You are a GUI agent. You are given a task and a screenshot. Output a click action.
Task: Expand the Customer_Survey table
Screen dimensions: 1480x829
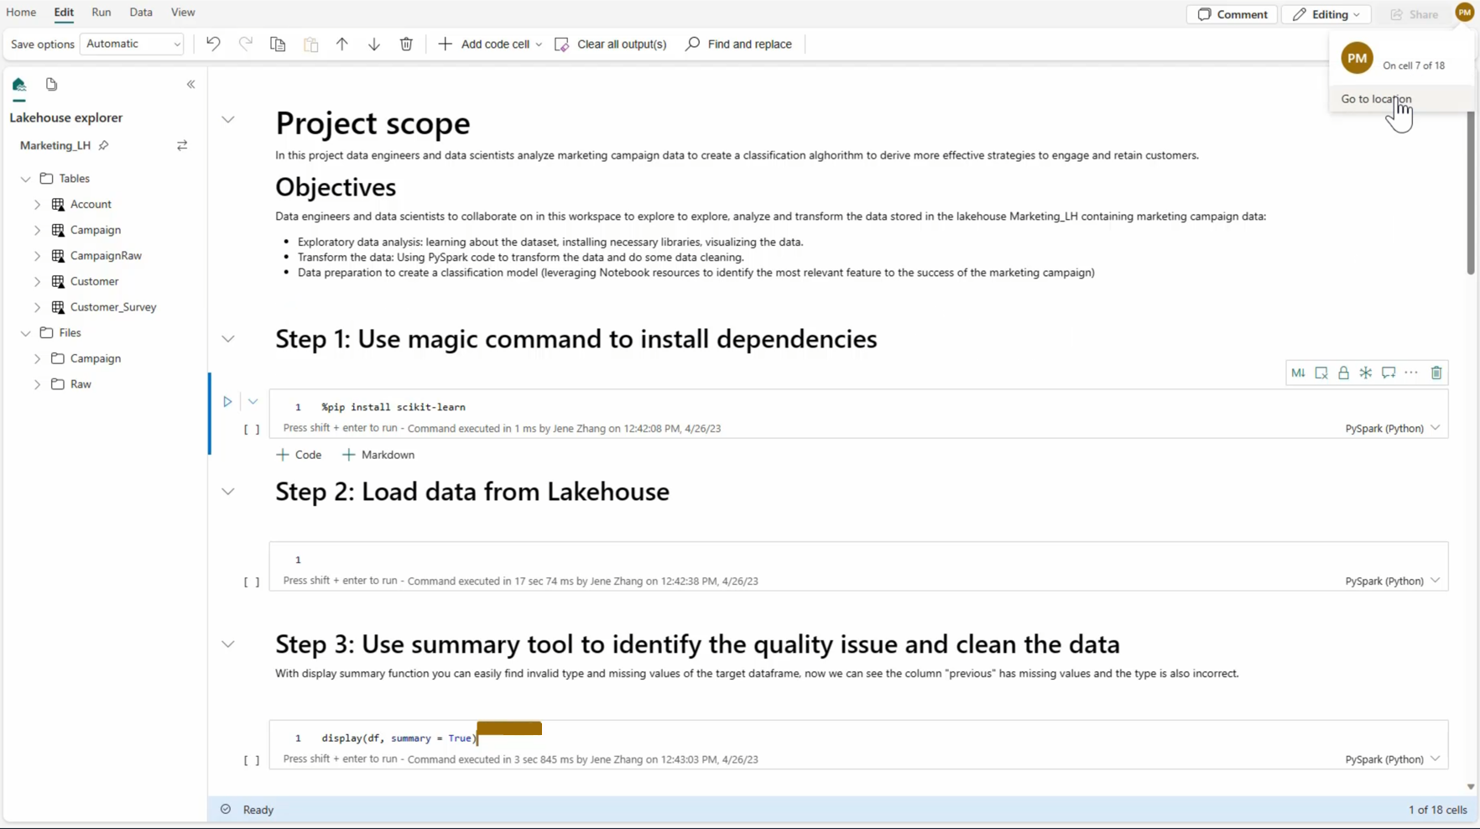(37, 307)
